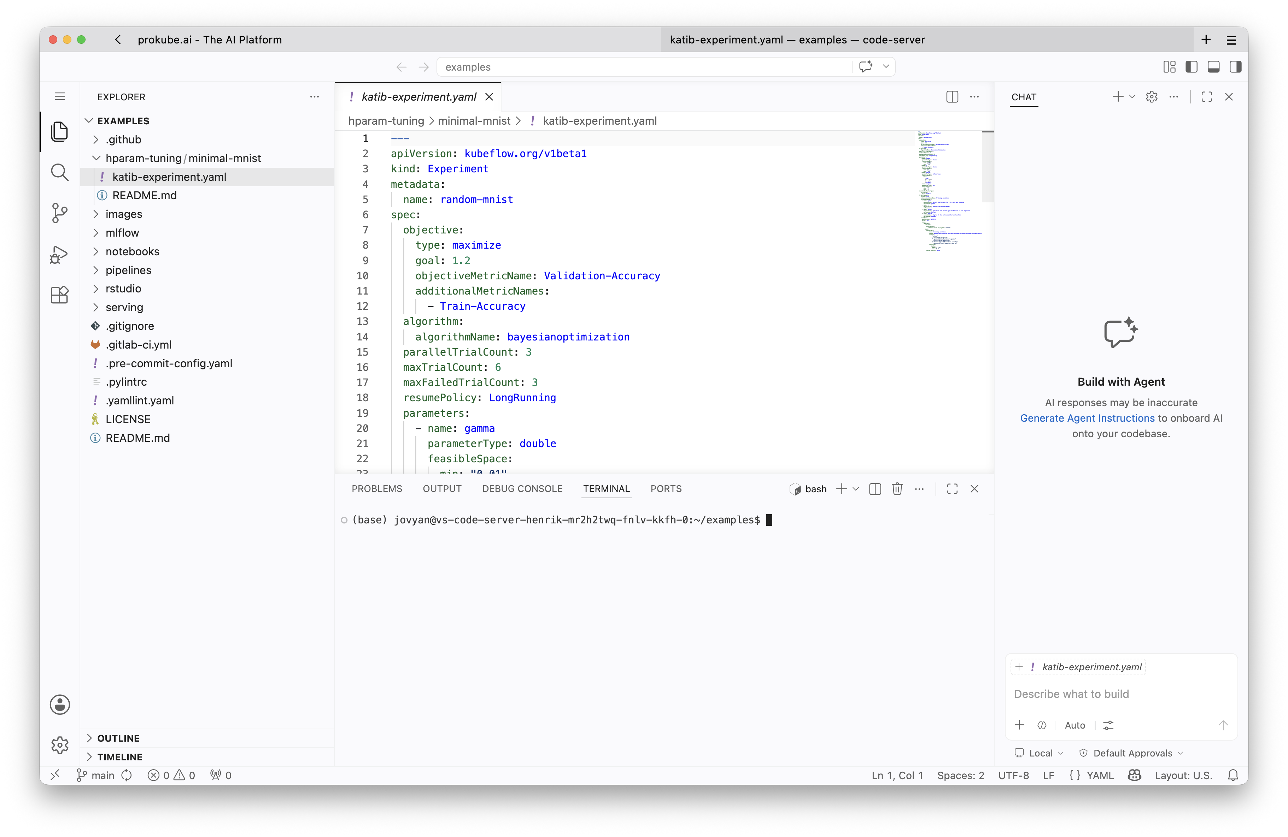
Task: Click the UTF-8 encoding selector
Action: pyautogui.click(x=1014, y=775)
